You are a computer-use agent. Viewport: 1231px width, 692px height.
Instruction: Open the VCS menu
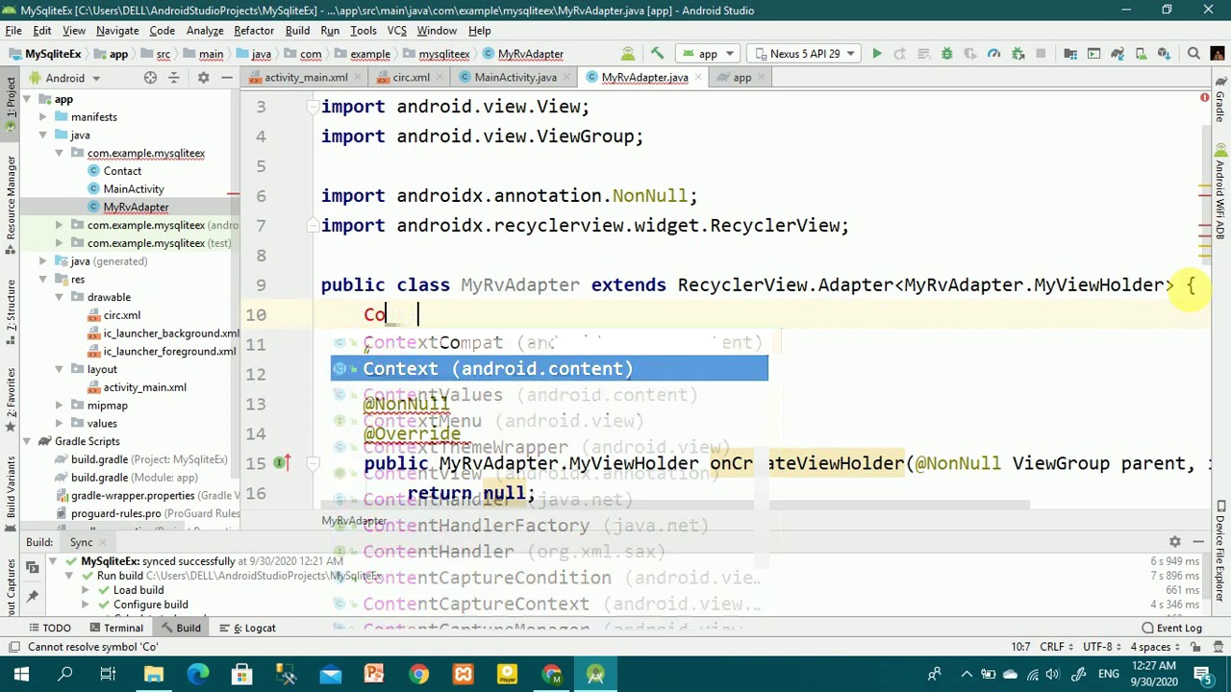click(396, 31)
